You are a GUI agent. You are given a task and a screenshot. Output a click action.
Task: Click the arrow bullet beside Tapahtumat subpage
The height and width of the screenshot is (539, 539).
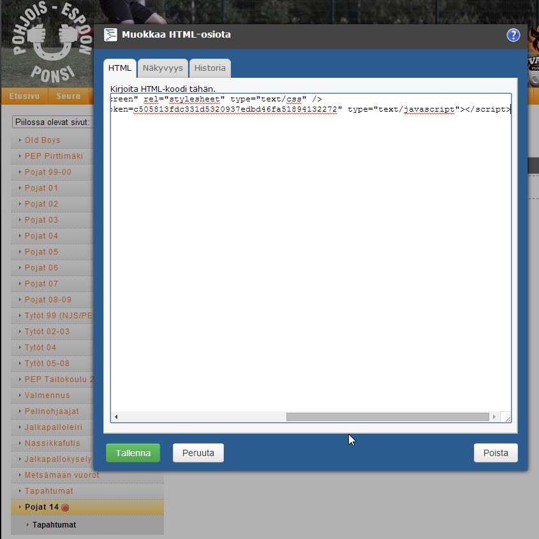(x=27, y=525)
